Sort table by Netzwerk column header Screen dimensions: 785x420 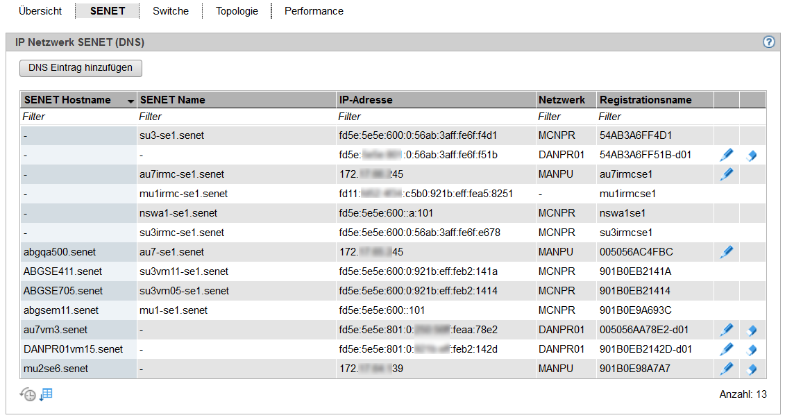coord(562,100)
